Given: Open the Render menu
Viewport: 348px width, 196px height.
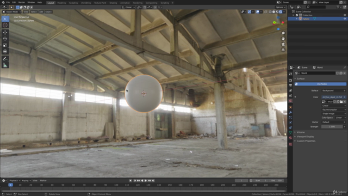Looking at the screenshot, I should (x=22, y=2).
